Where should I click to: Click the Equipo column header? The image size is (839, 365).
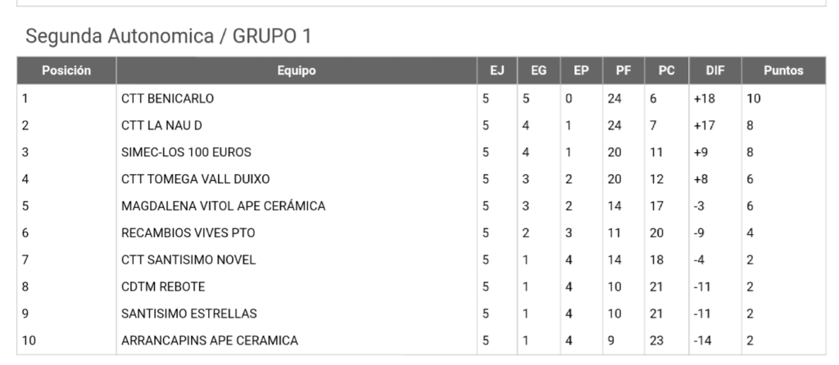[x=297, y=70]
